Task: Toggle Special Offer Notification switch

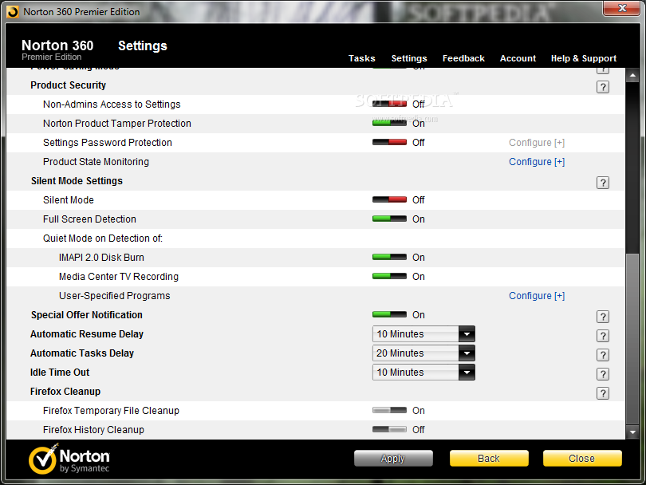Action: (x=389, y=314)
